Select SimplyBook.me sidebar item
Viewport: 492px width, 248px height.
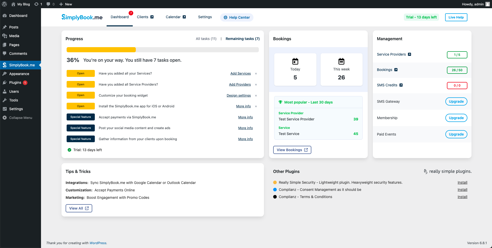pos(20,65)
